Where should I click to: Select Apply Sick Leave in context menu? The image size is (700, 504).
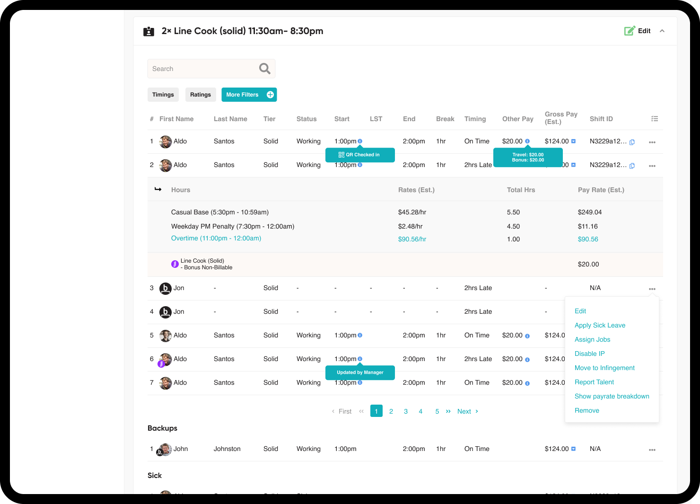600,325
